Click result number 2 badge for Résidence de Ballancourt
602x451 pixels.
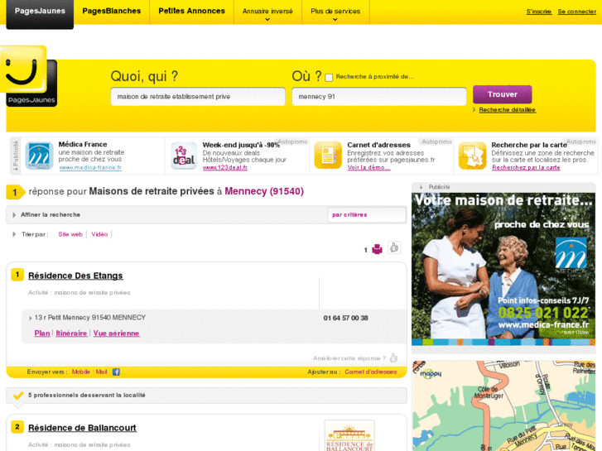click(17, 426)
